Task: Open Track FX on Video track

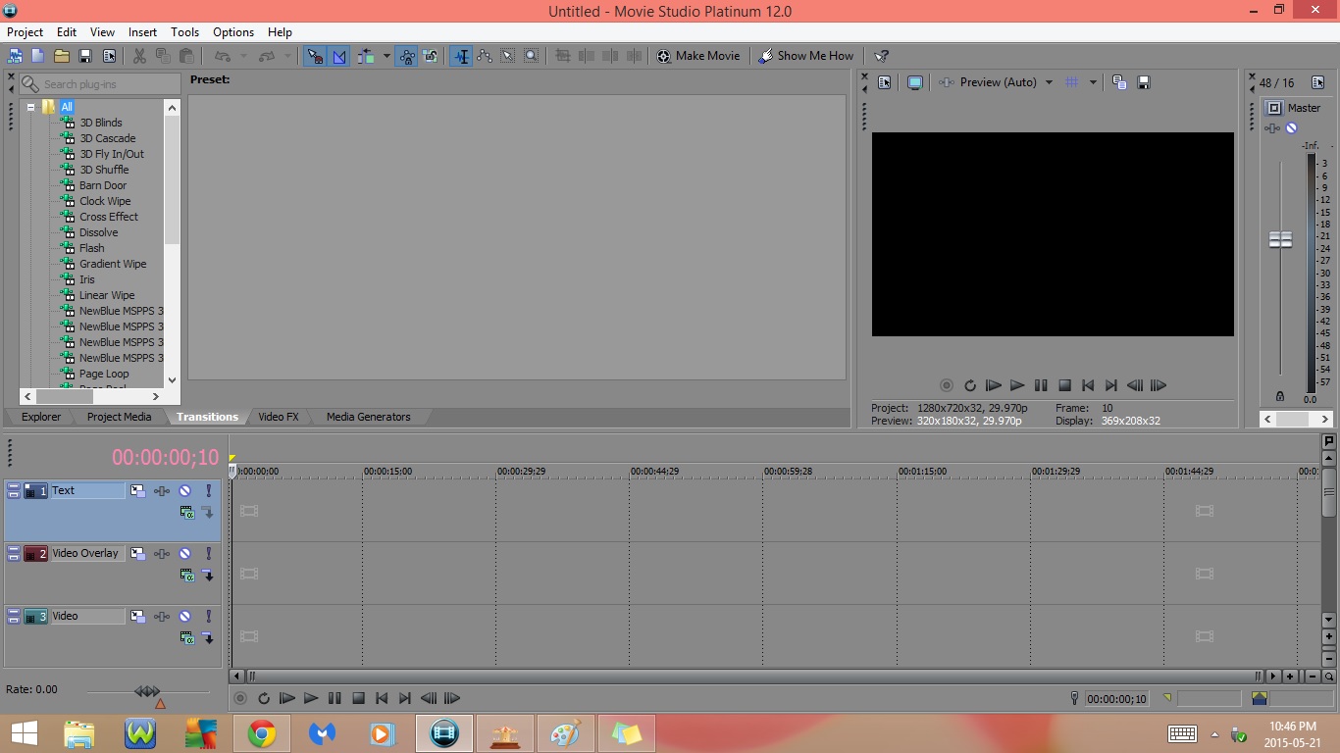Action: 162,616
